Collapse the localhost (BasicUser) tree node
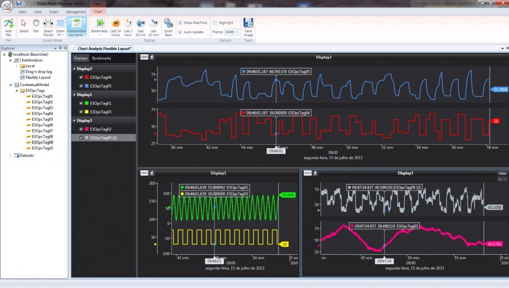The image size is (509, 288). click(x=4, y=55)
